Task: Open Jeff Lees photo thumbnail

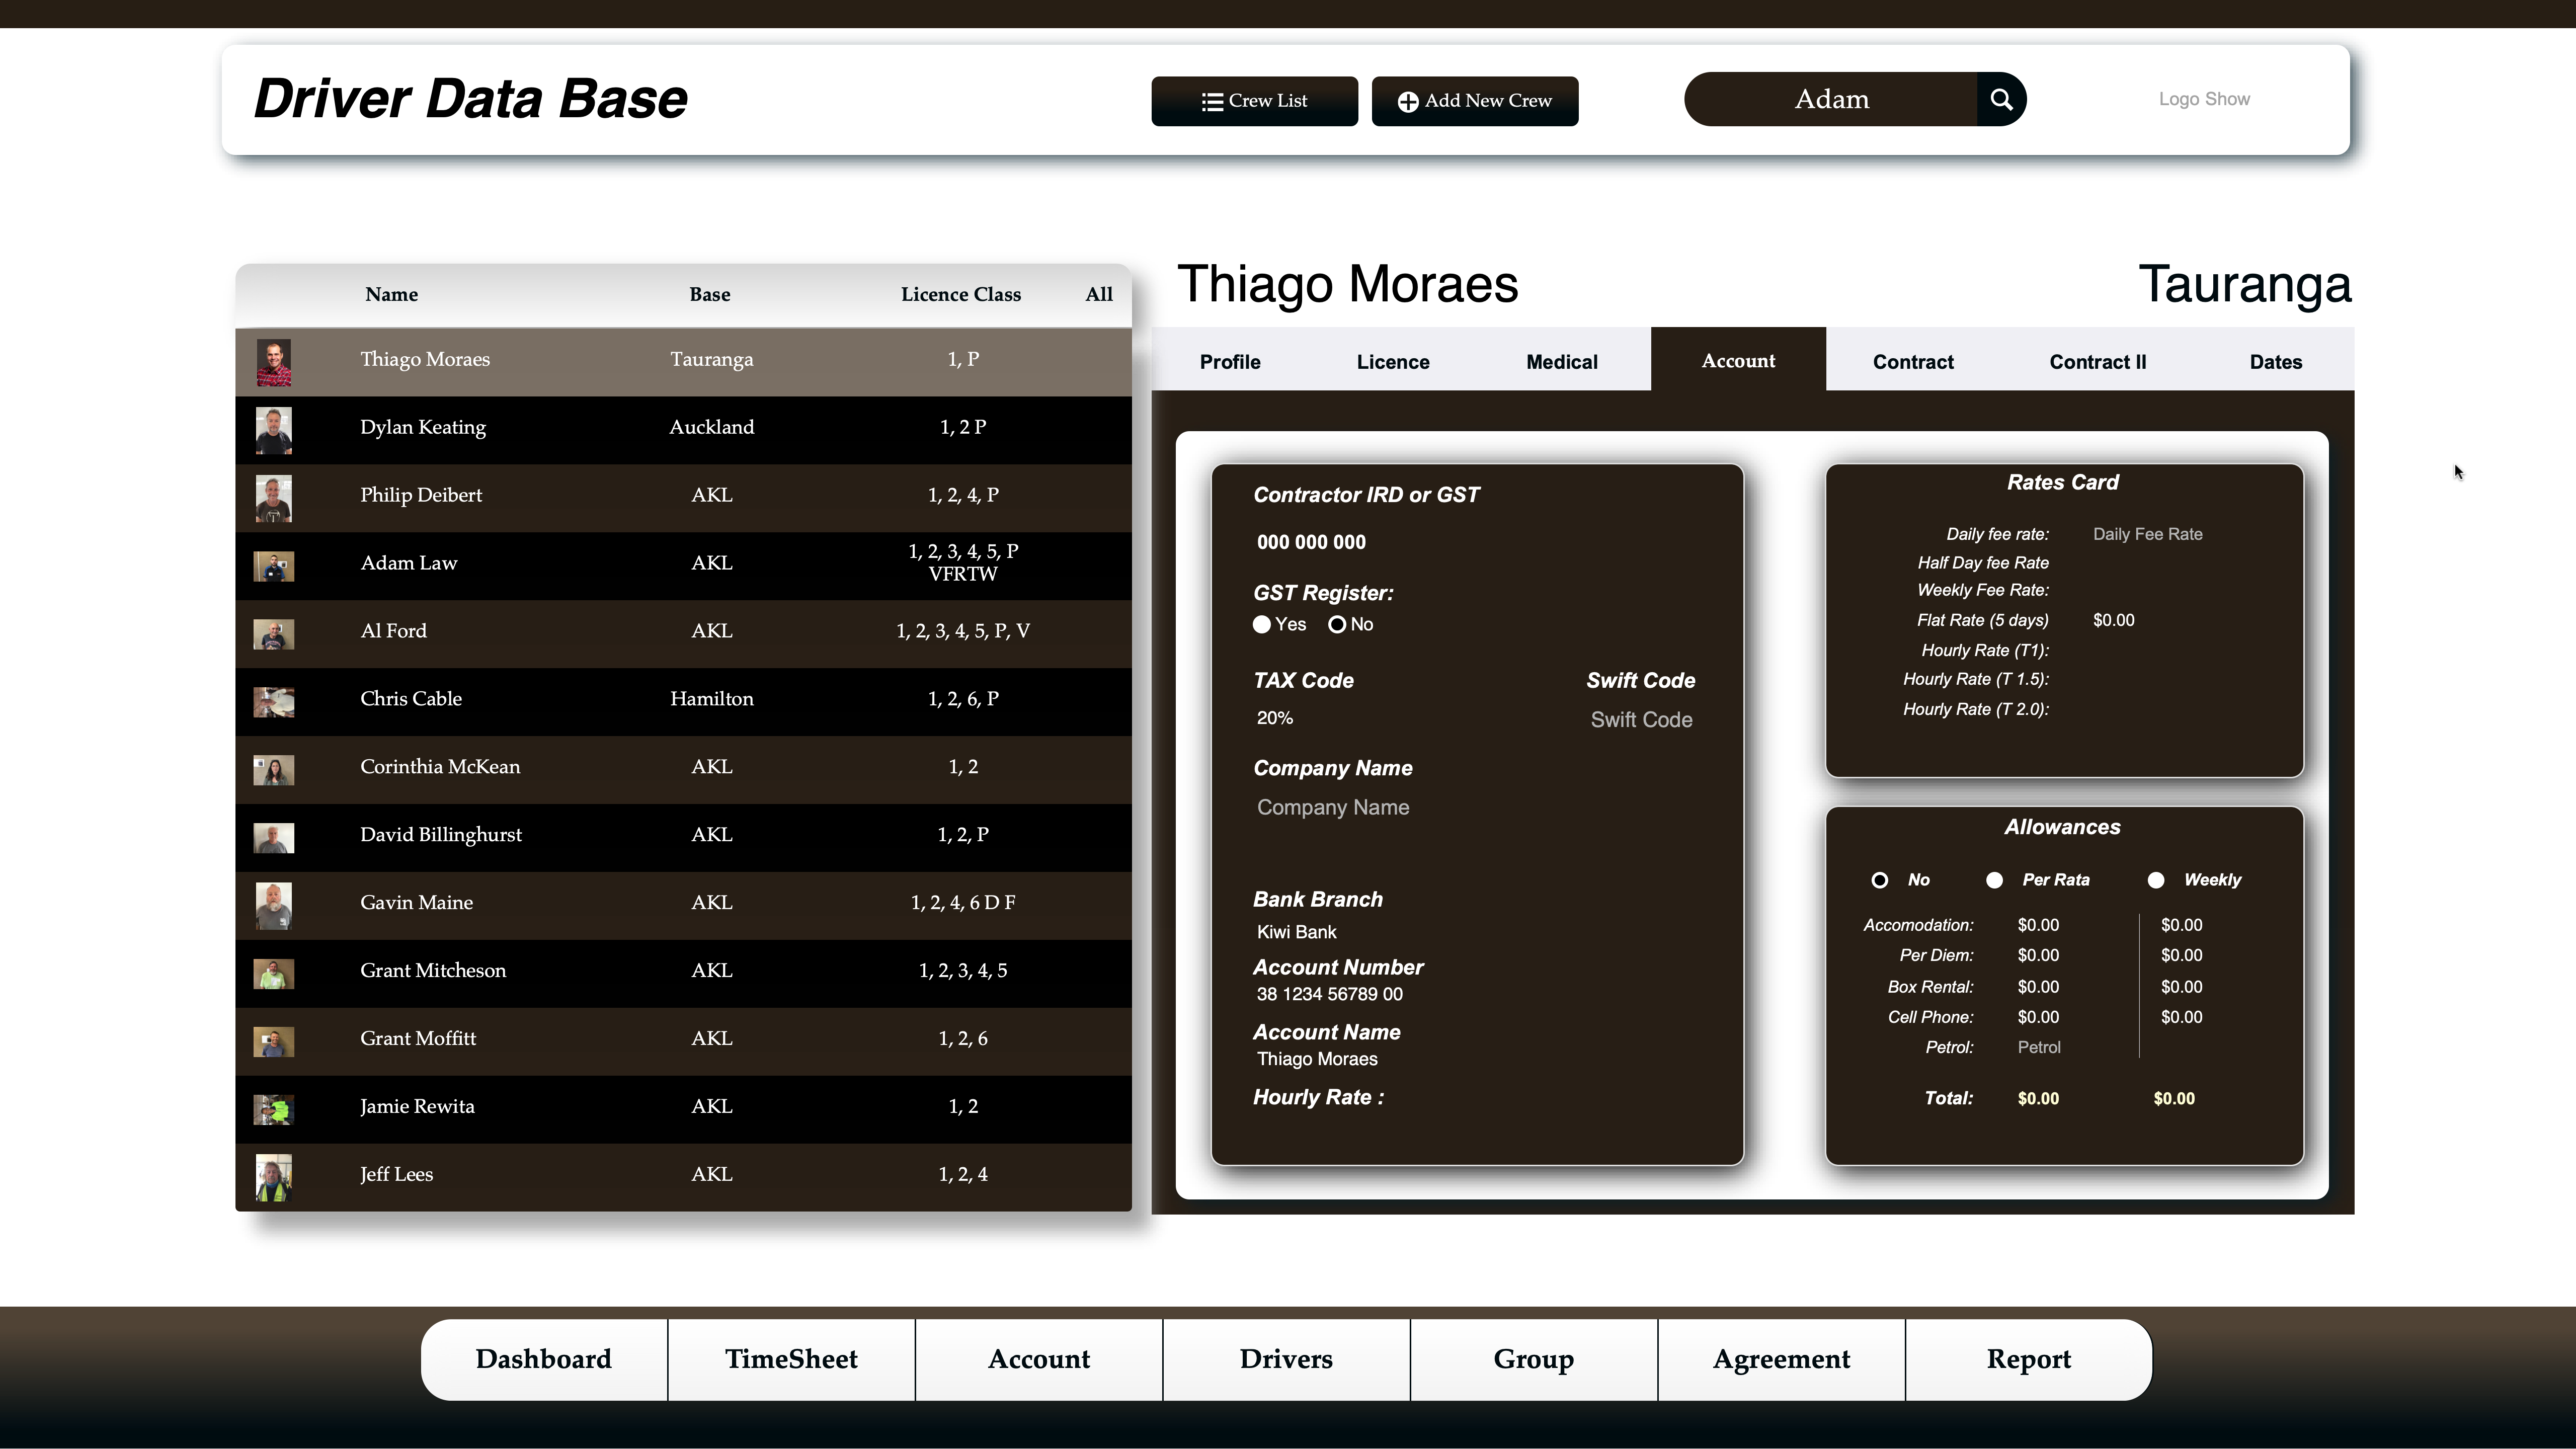Action: click(x=273, y=1178)
